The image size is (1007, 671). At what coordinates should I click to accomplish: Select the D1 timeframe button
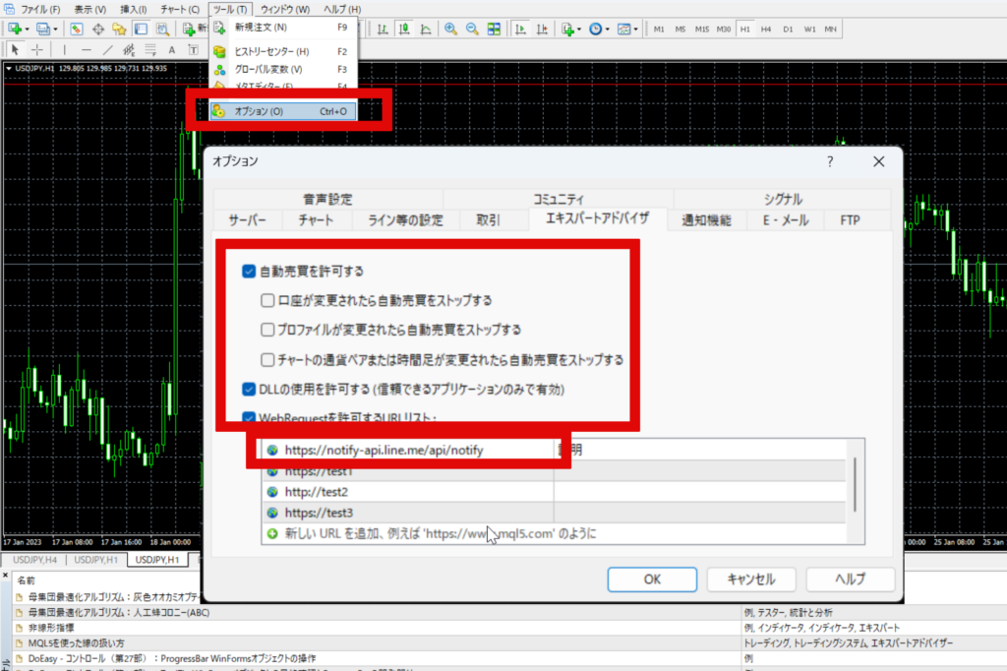coord(788,29)
